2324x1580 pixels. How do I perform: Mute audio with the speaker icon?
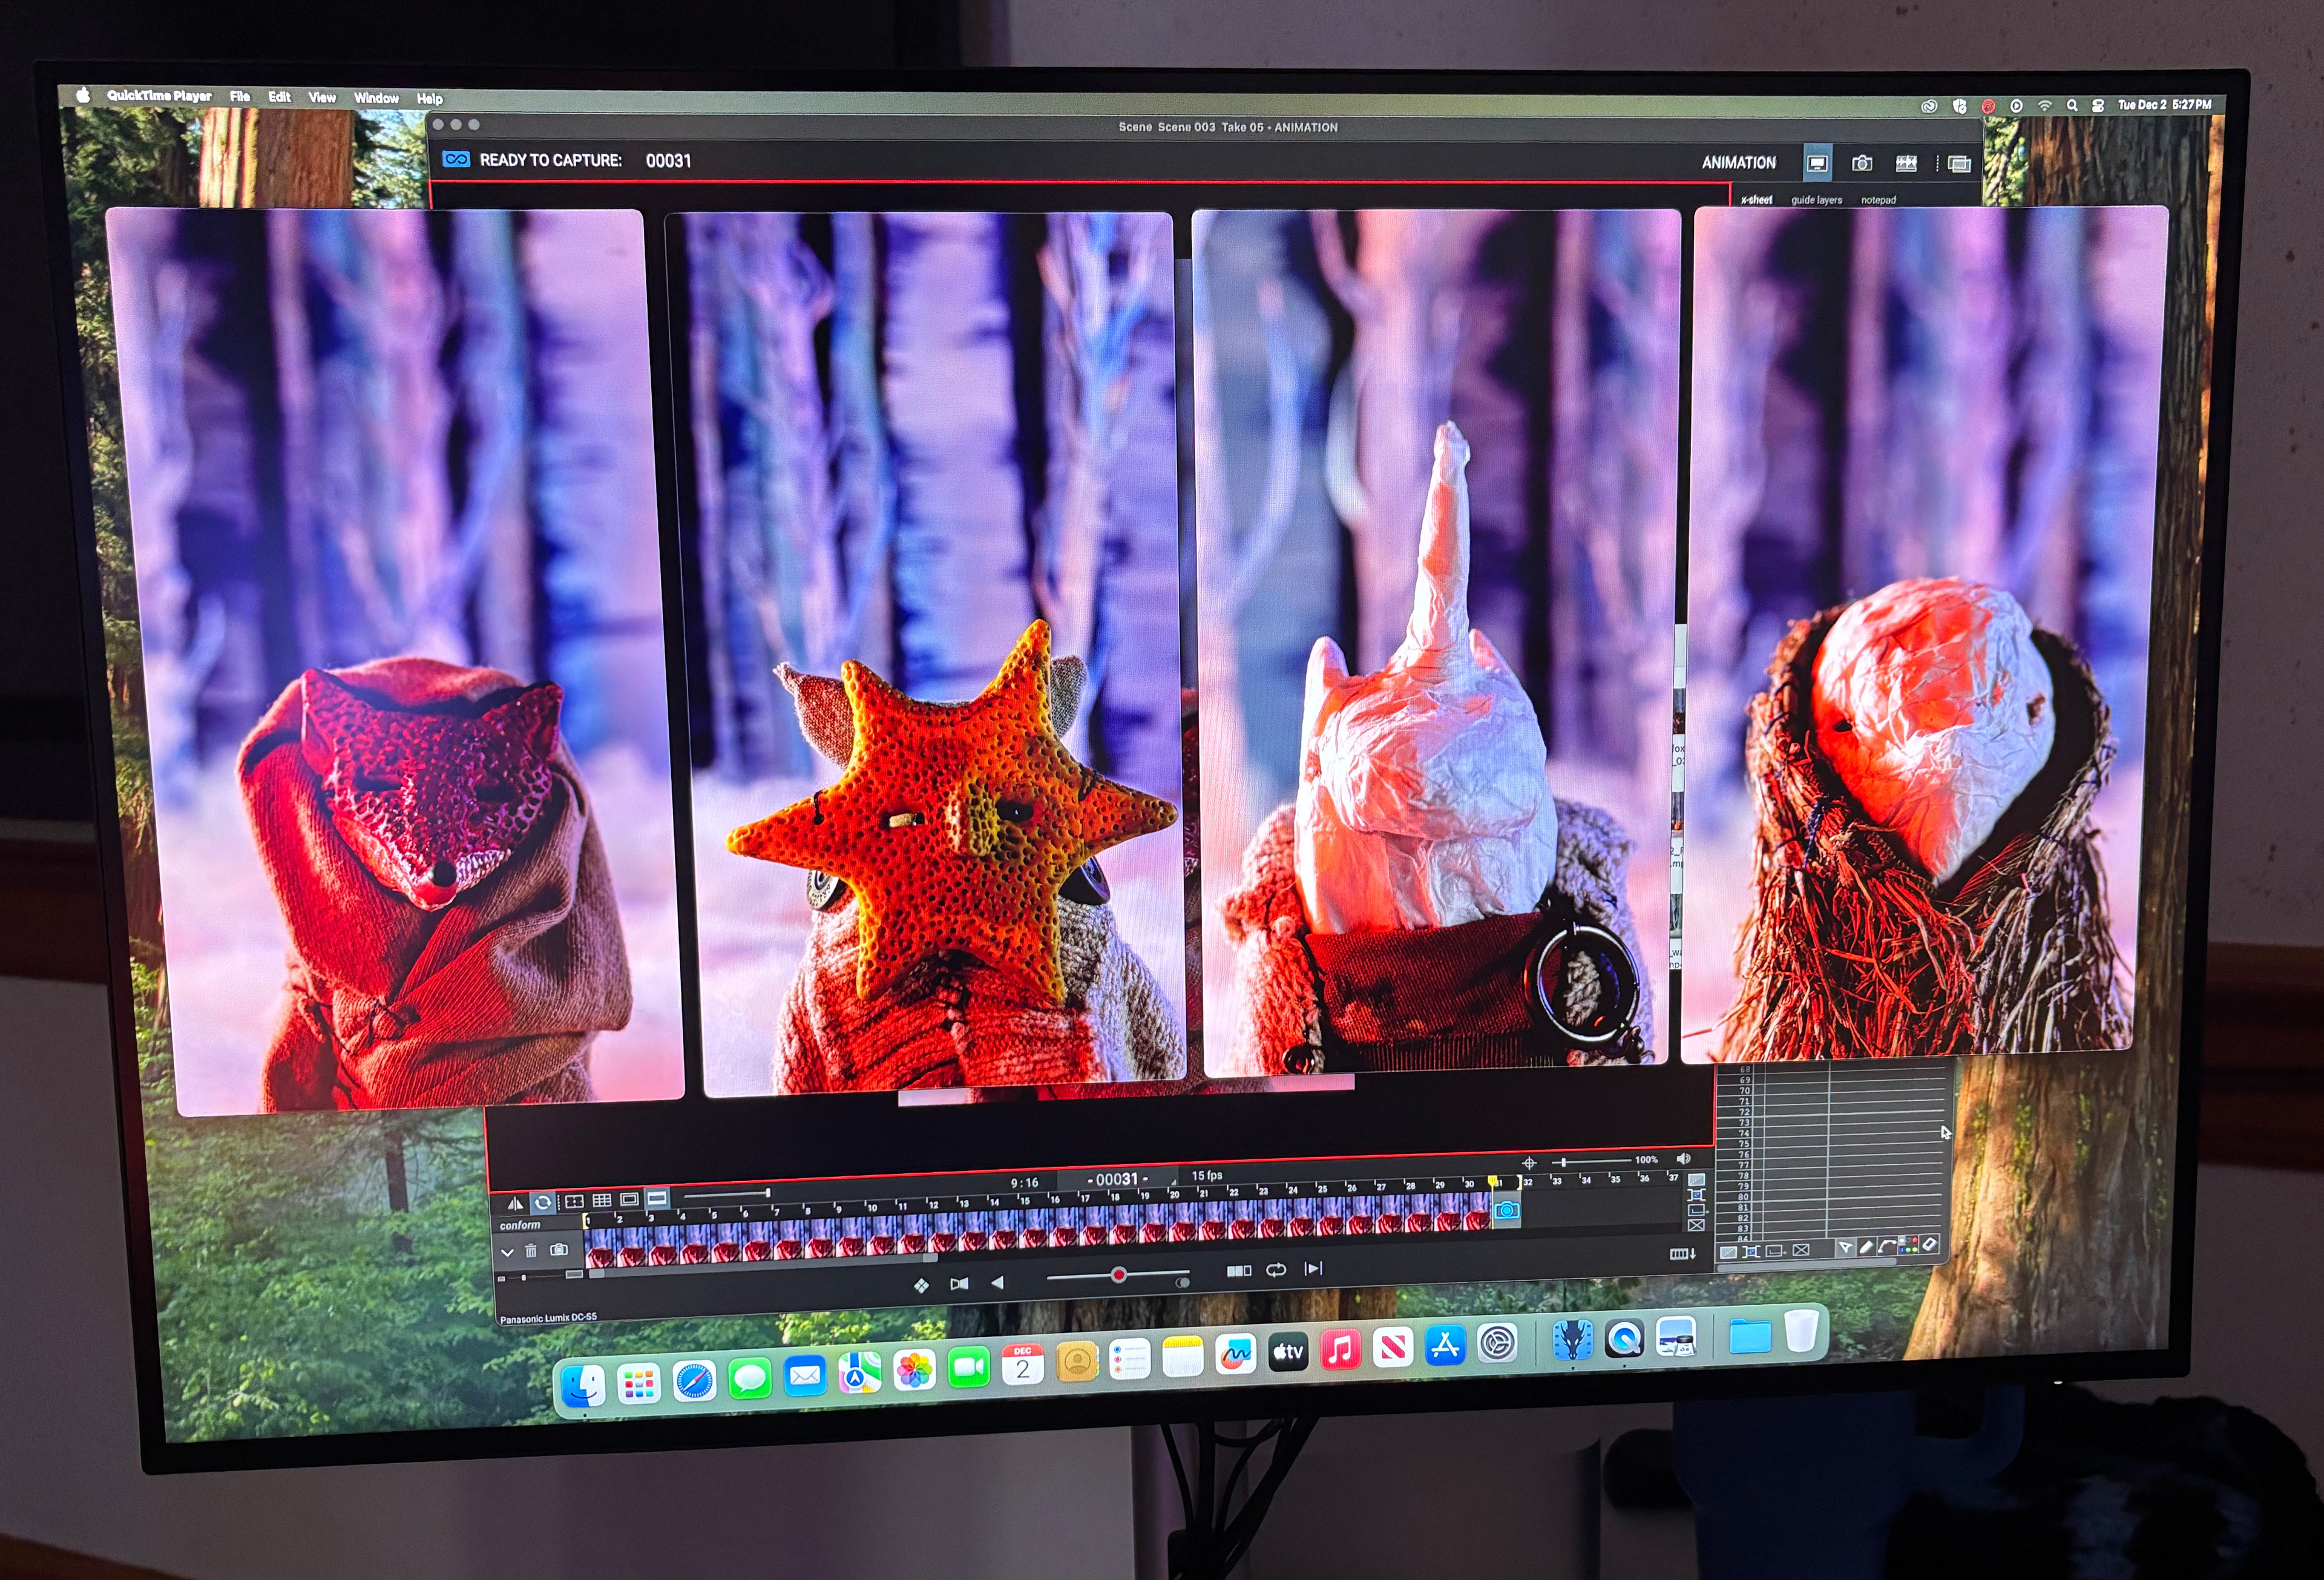pyautogui.click(x=1683, y=1158)
